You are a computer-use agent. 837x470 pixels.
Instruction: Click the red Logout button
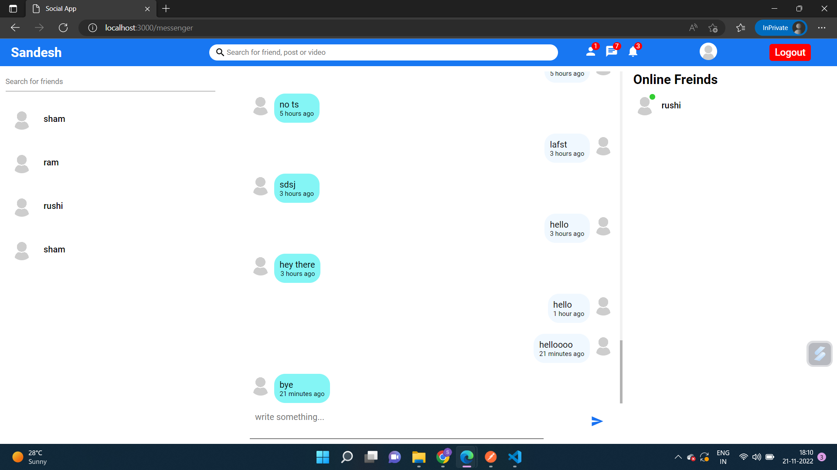coord(789,52)
